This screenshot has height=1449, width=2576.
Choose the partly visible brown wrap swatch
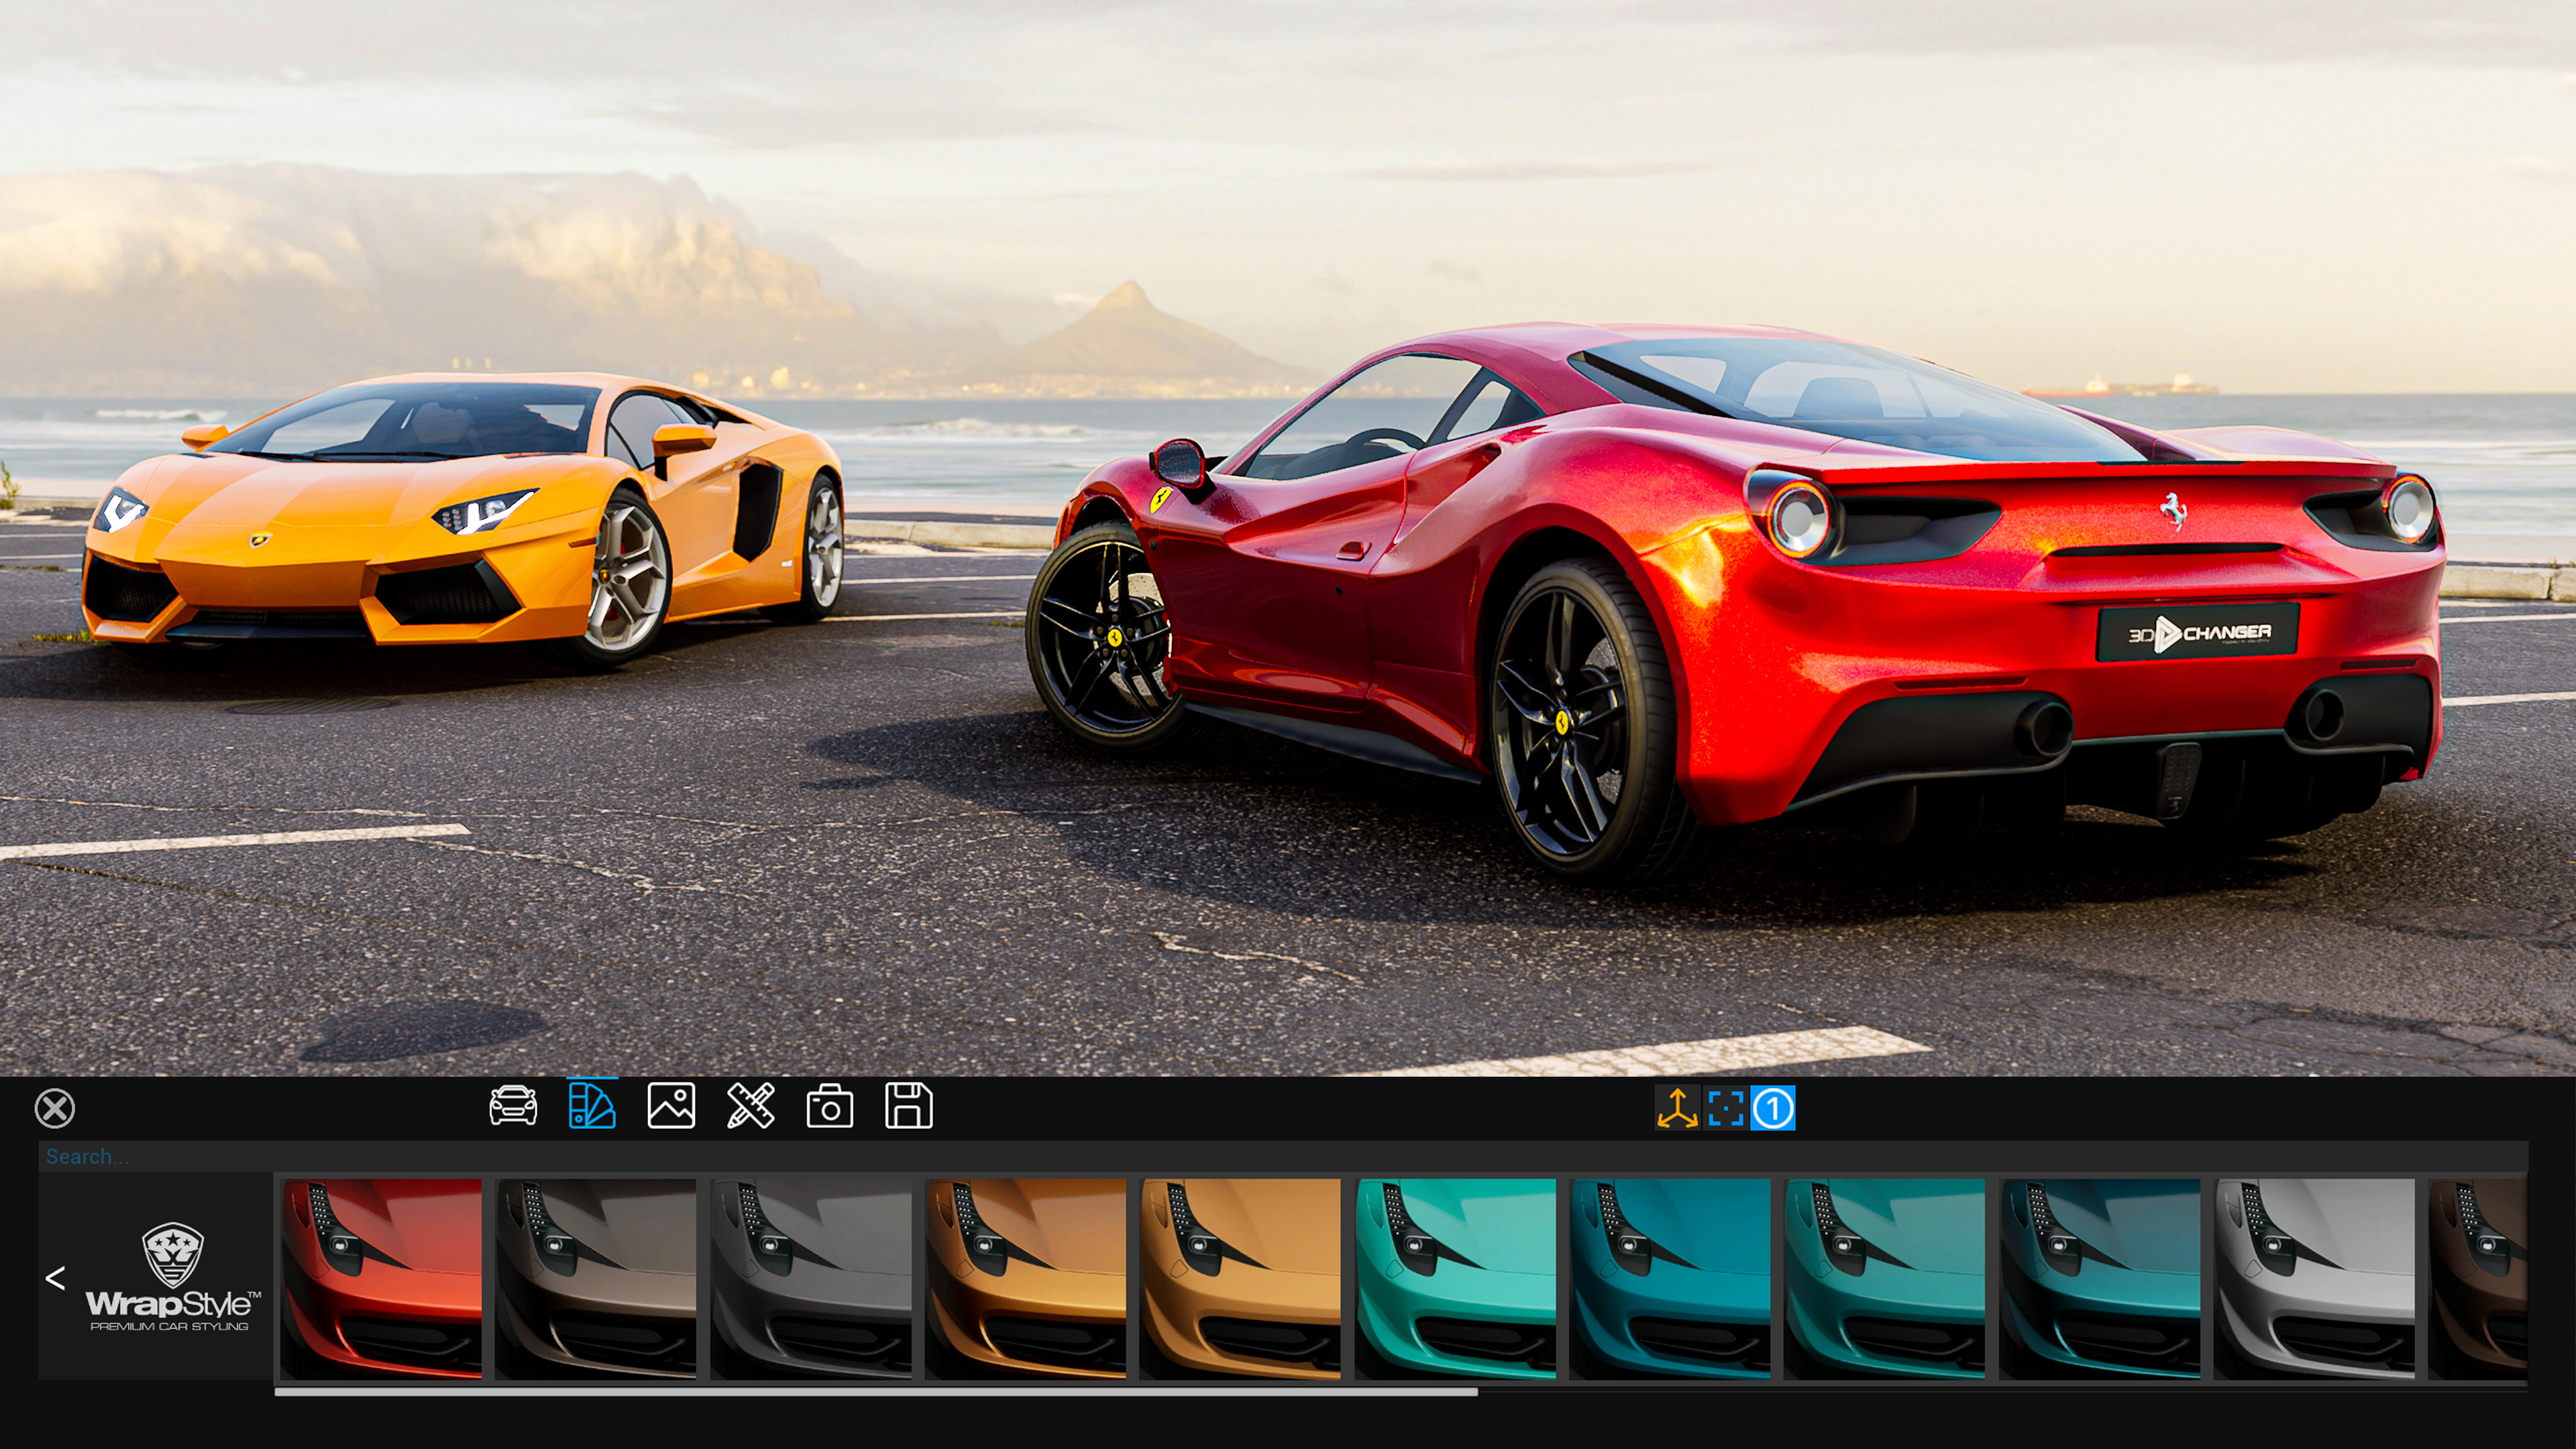(2478, 1278)
